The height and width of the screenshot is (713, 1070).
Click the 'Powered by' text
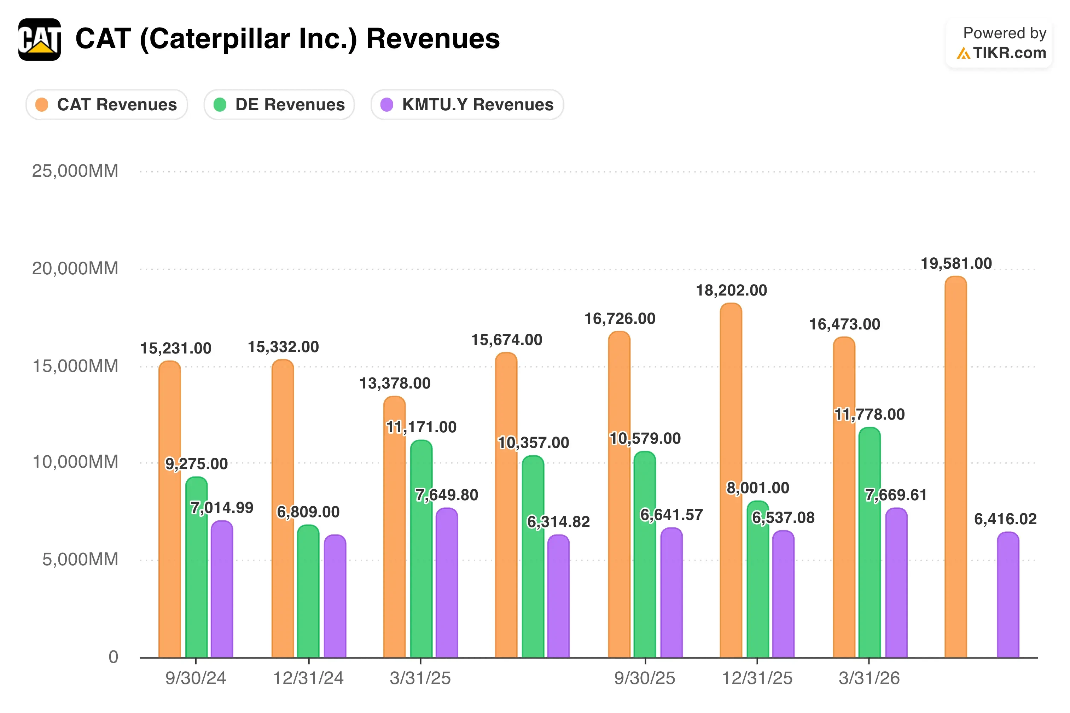1005,33
